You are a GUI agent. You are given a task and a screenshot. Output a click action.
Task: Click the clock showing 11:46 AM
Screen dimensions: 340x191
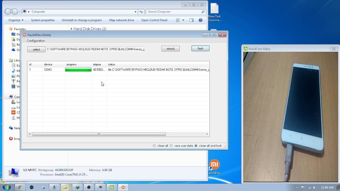coord(327,188)
